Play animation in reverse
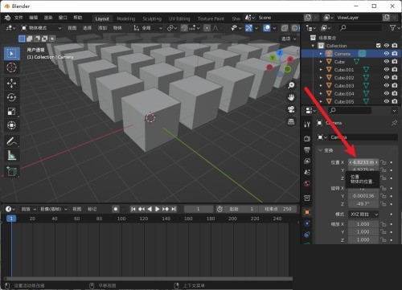The height and width of the screenshot is (290, 402). (x=150, y=209)
